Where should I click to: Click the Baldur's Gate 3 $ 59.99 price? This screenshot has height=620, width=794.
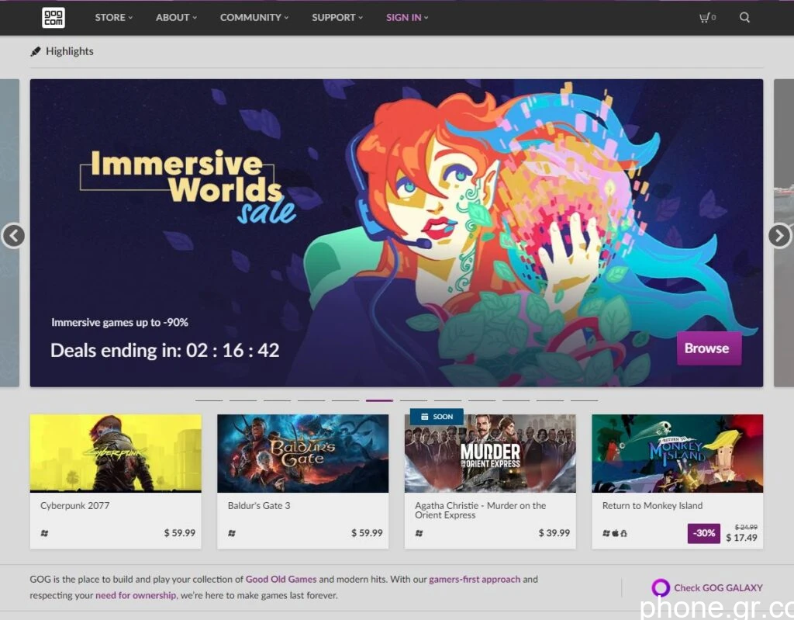click(367, 533)
